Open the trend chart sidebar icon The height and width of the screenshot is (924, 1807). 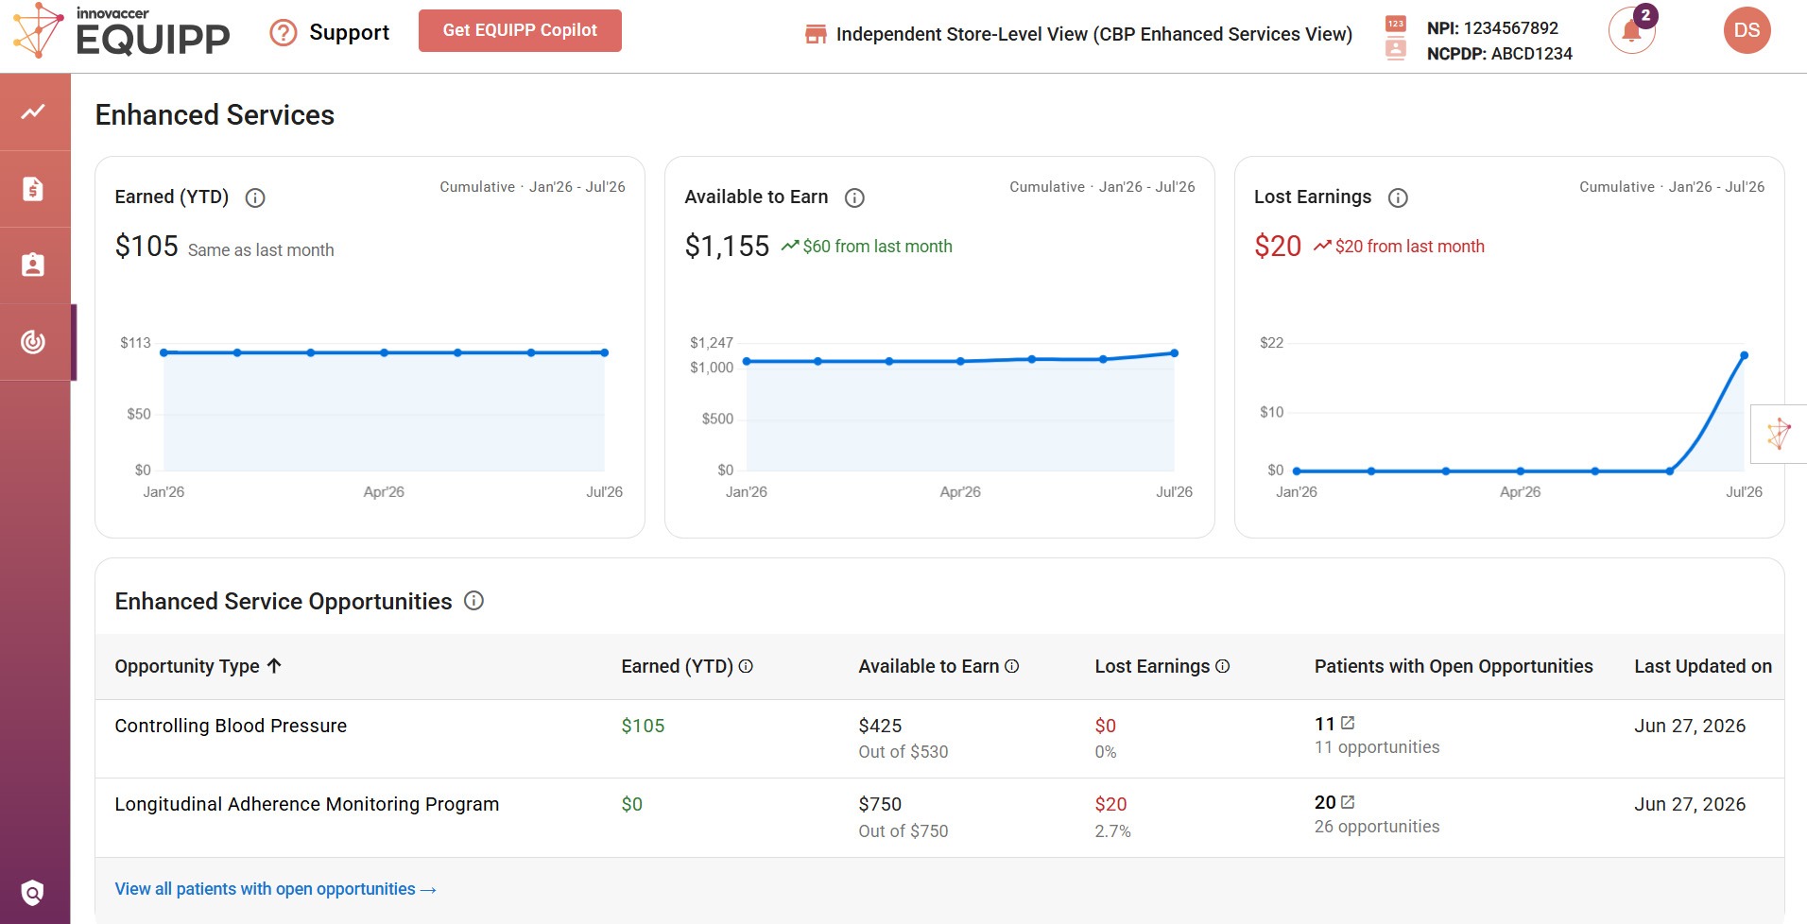coord(34,111)
